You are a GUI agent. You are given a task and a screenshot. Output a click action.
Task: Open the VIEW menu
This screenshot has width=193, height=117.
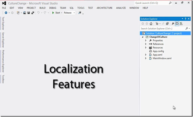click(20, 8)
